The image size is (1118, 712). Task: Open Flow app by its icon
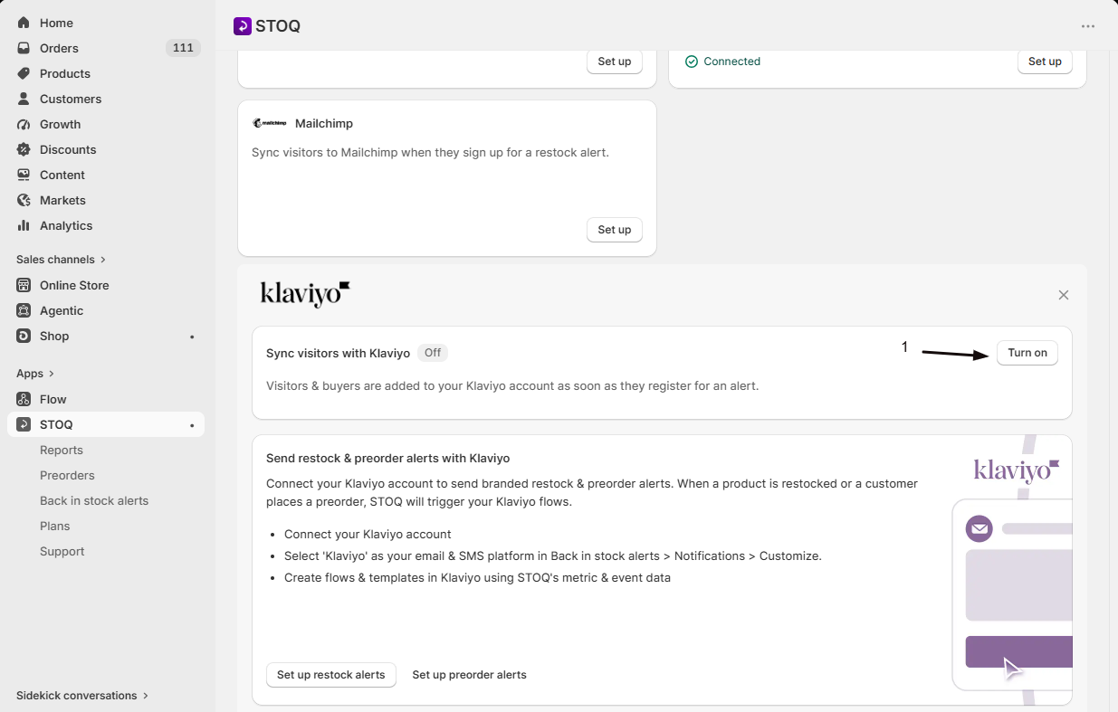tap(24, 399)
